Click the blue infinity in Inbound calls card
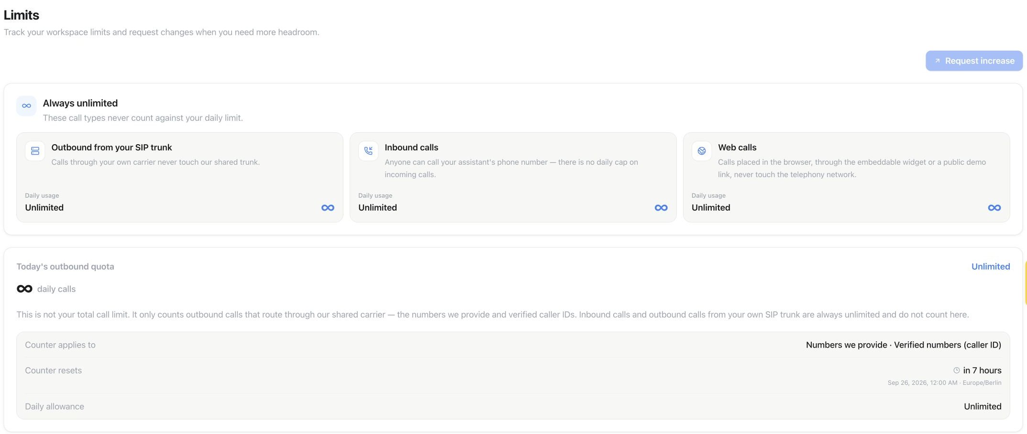 661,208
